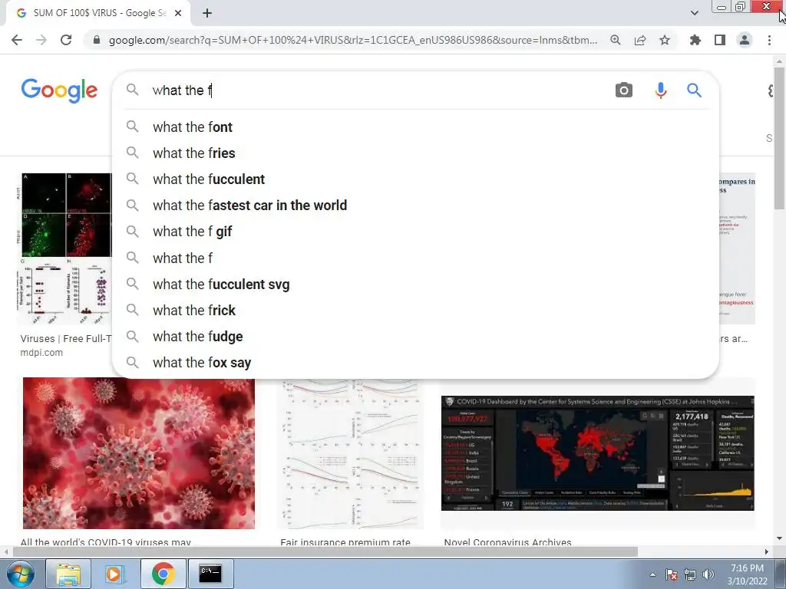Go back with the browser back arrow
786x589 pixels.
point(17,40)
